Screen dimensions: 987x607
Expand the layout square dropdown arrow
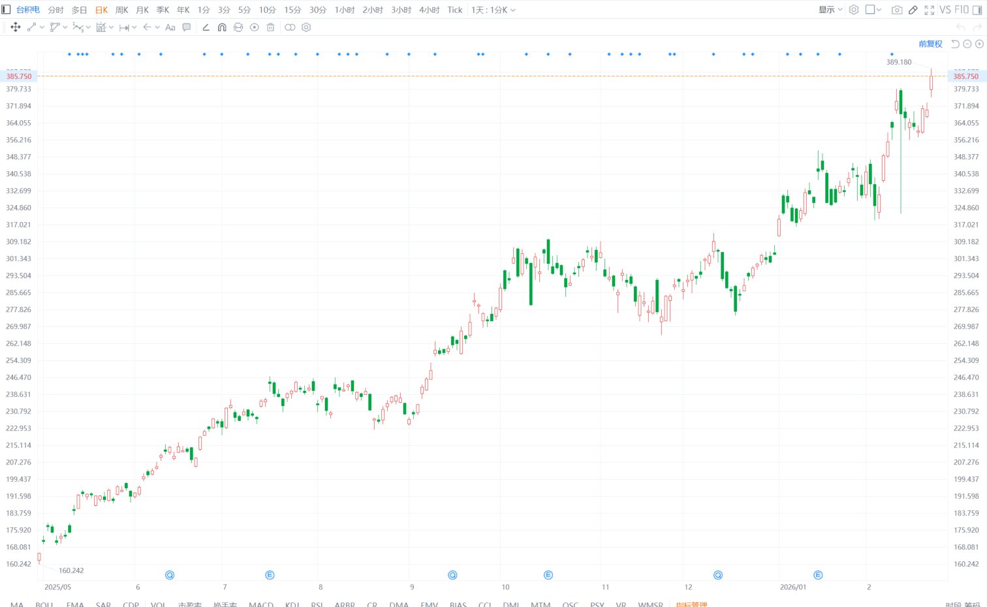coord(879,10)
